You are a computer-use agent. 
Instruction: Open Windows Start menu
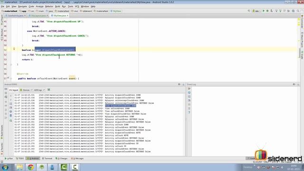[5, 167]
